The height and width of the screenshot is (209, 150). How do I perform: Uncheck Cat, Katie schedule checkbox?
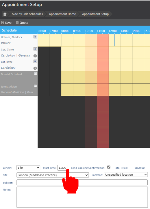click(35, 61)
